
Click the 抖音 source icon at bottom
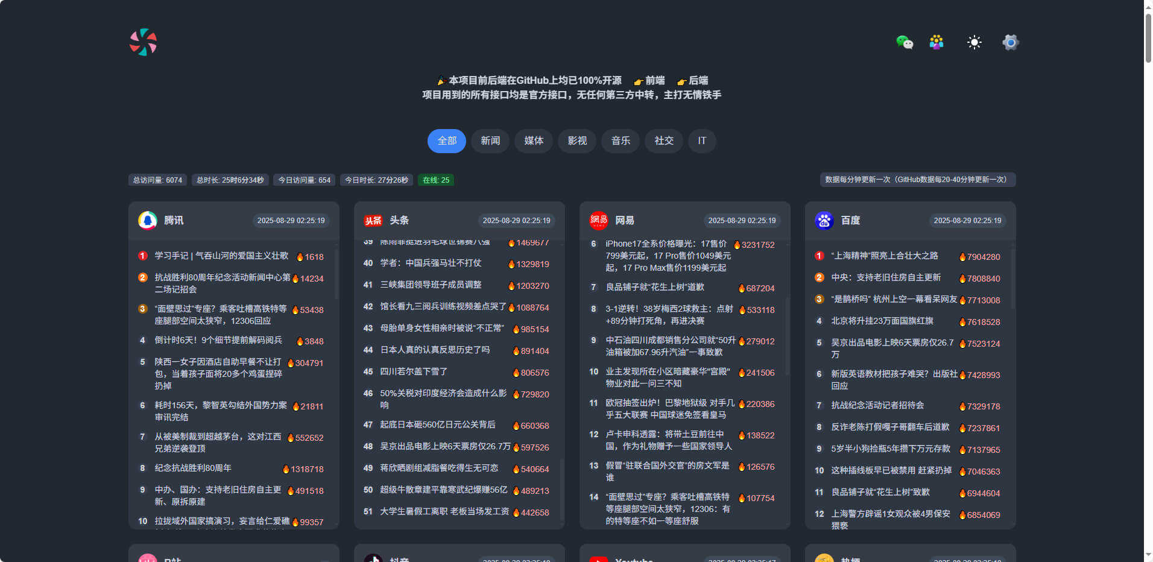point(374,558)
